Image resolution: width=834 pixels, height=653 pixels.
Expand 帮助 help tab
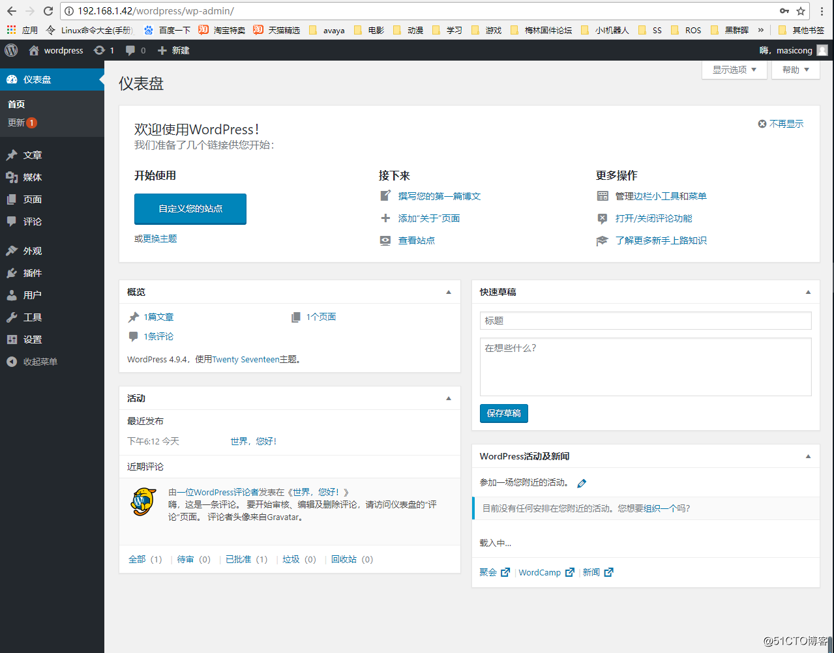pyautogui.click(x=796, y=70)
